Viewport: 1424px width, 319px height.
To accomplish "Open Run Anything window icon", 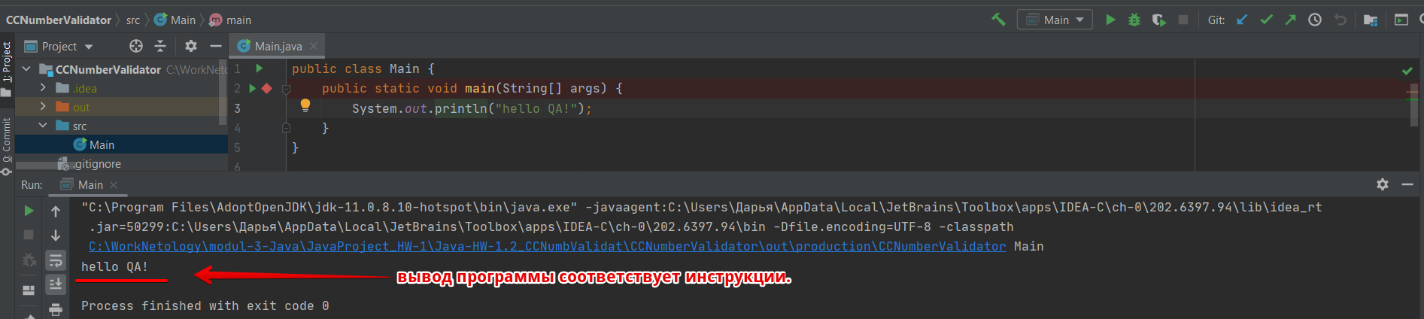I will pyautogui.click(x=1401, y=20).
